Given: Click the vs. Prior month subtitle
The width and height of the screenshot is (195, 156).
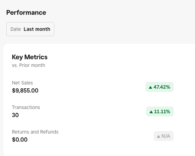Looking at the screenshot, I should click(28, 65).
